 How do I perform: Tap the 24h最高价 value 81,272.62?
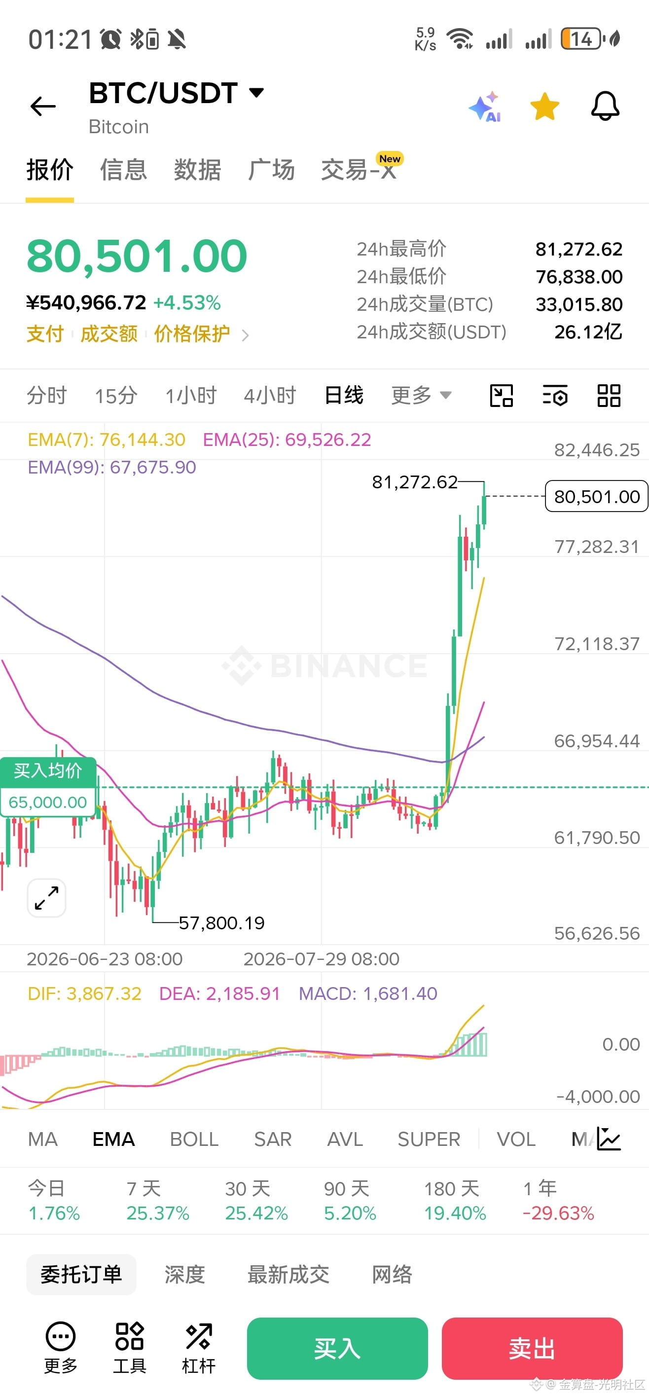[x=578, y=249]
